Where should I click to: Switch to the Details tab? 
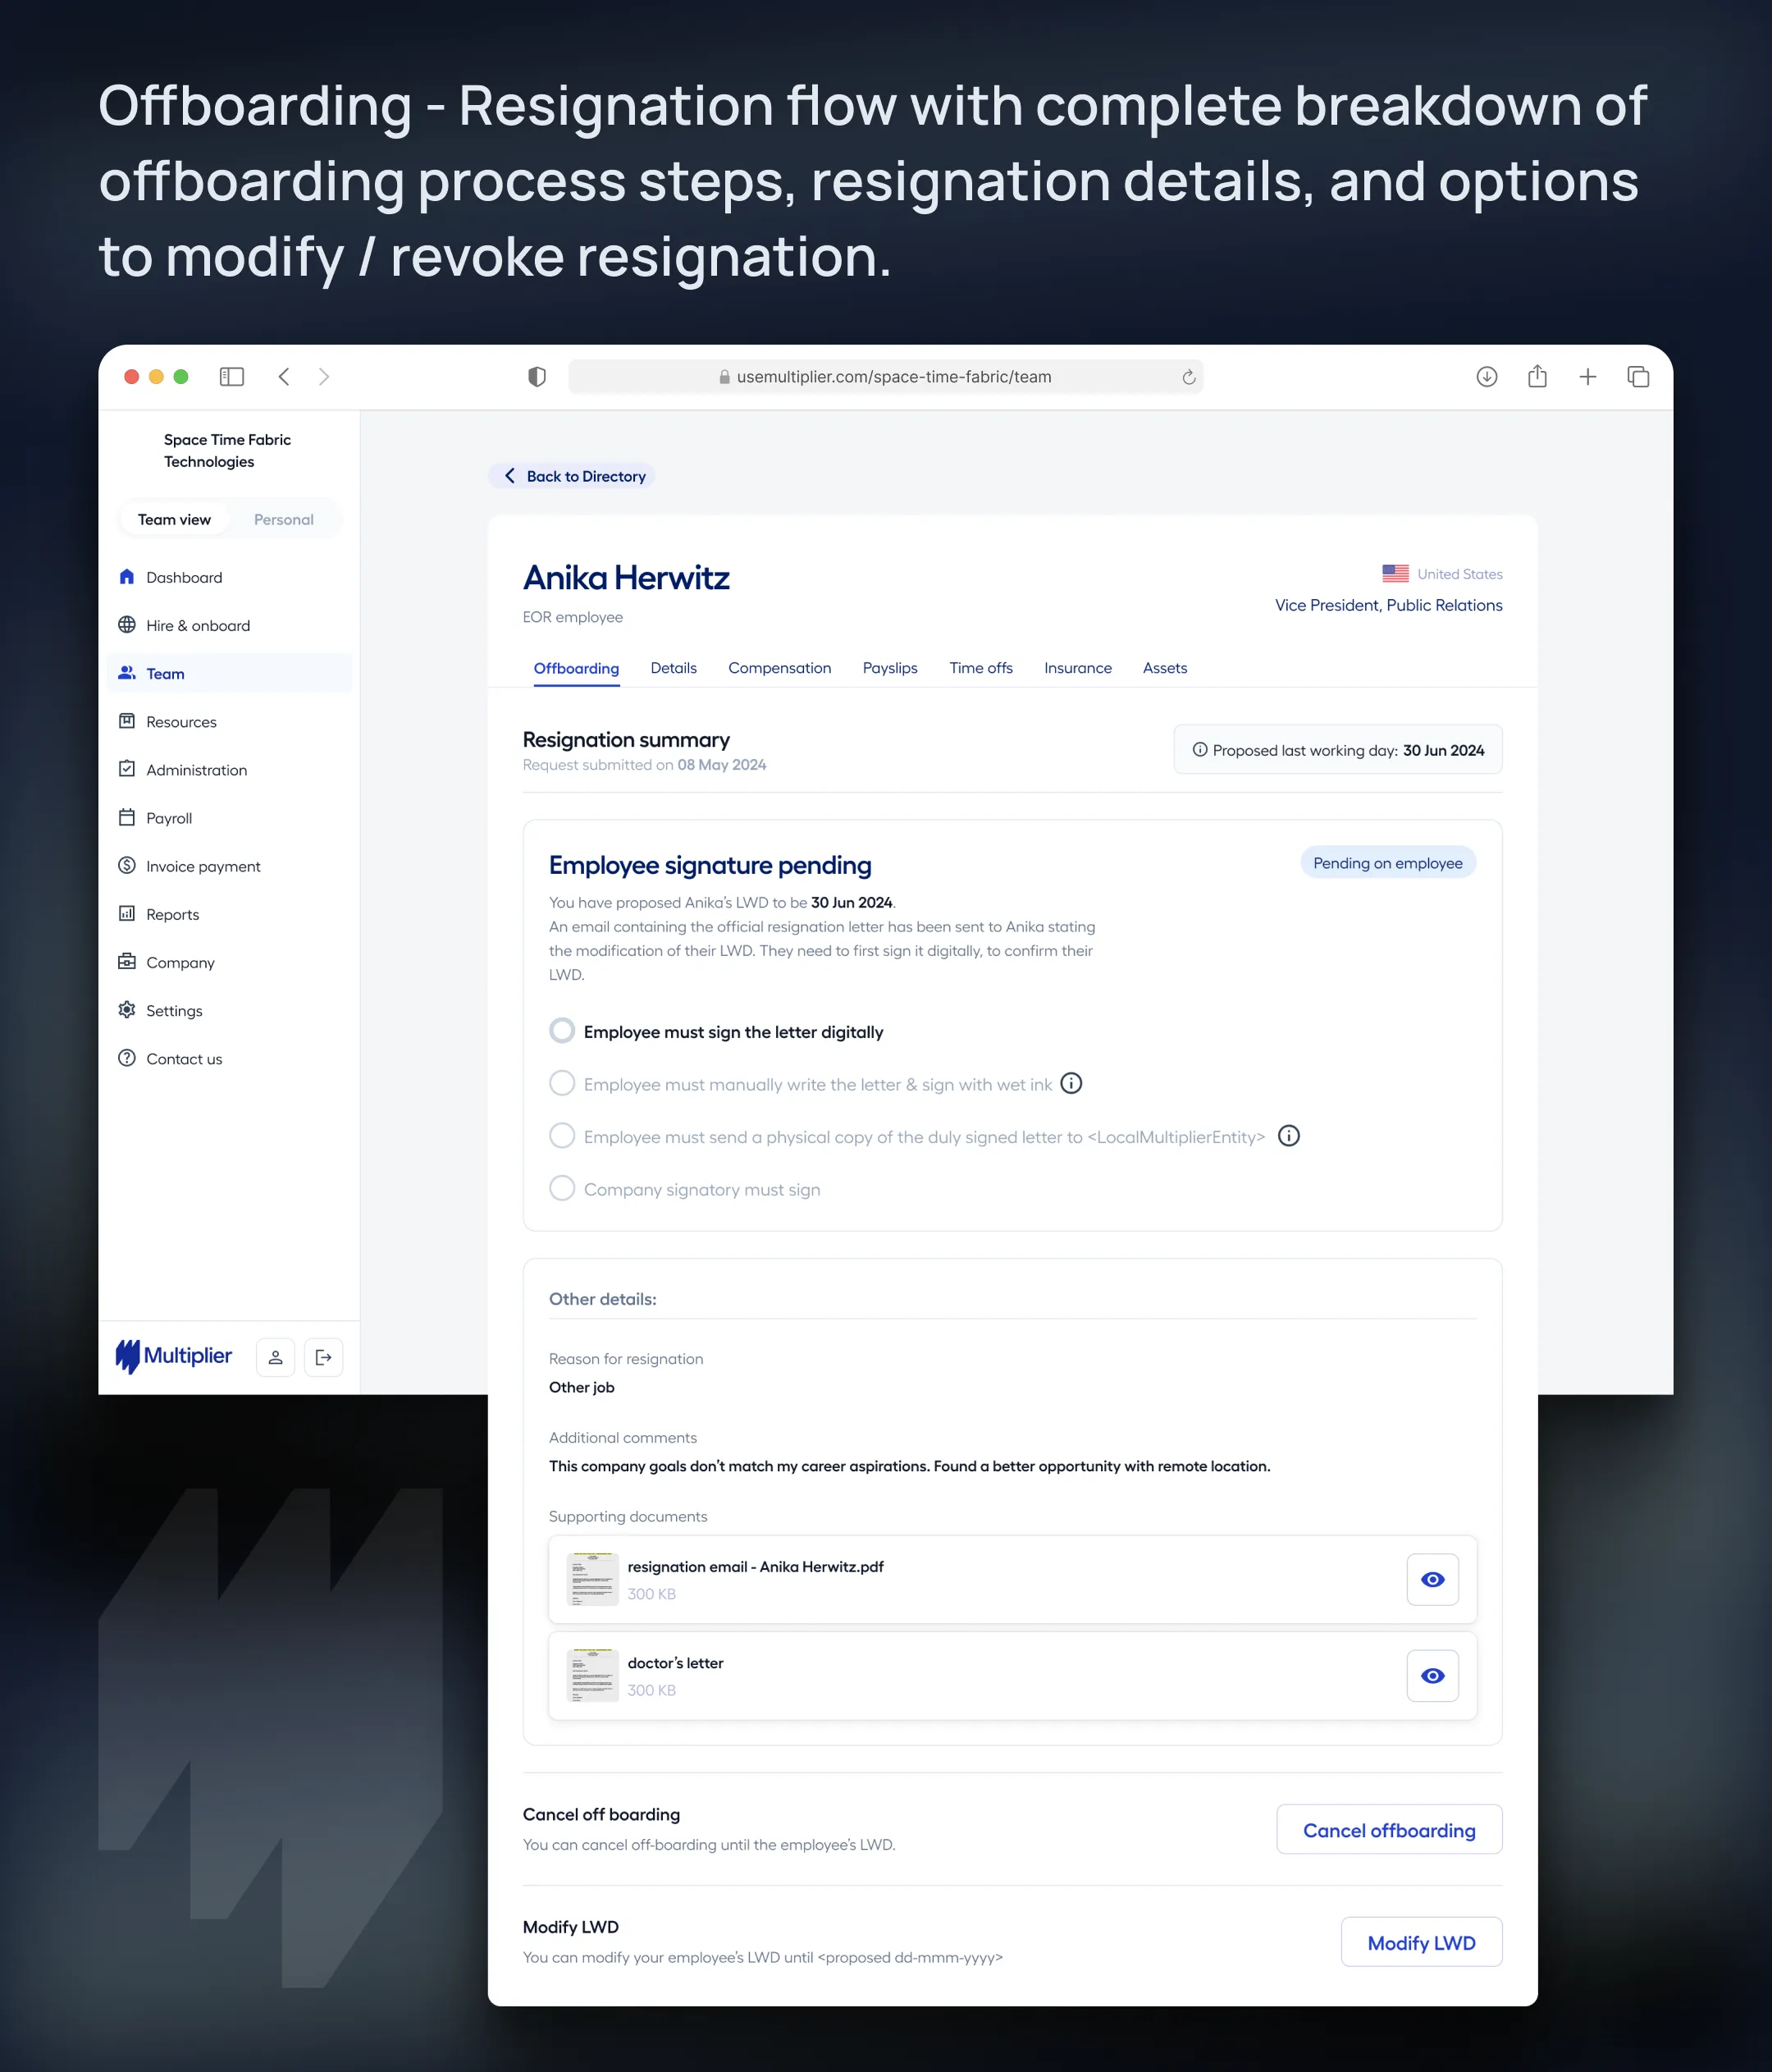pos(673,668)
